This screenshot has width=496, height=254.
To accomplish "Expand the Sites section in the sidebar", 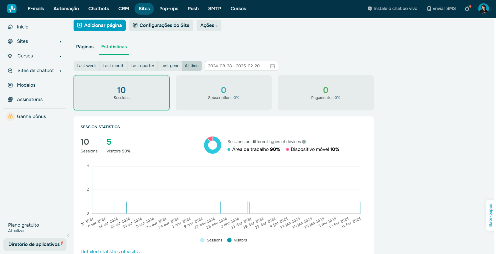I will 60,41.
